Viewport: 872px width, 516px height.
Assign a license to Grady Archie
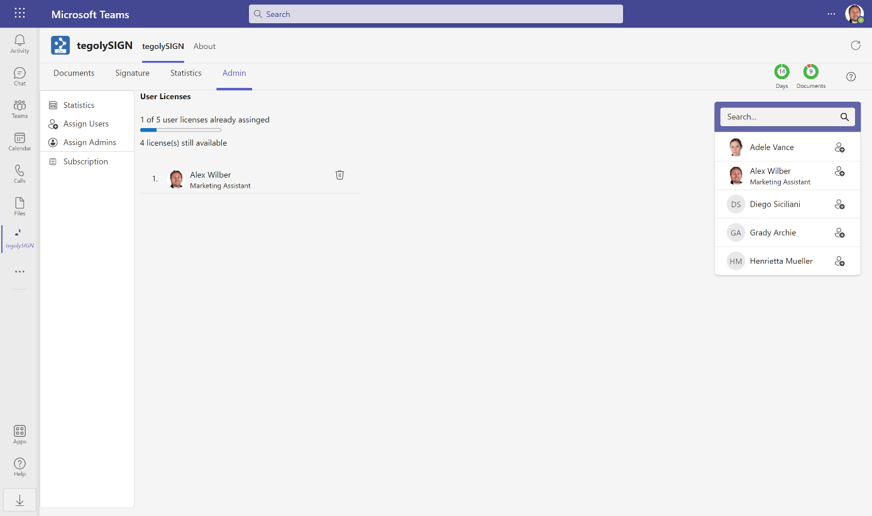click(839, 233)
